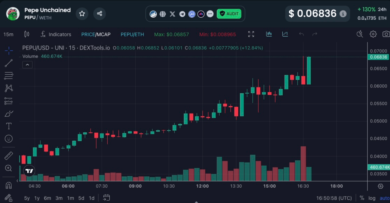Take chart snapshot camera icon

click(386, 34)
